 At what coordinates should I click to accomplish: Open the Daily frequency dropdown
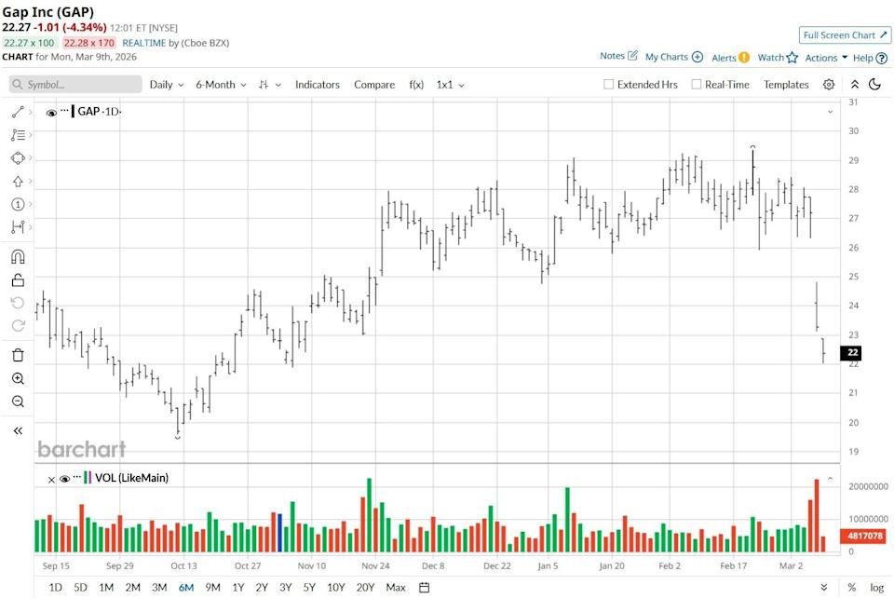[x=167, y=85]
